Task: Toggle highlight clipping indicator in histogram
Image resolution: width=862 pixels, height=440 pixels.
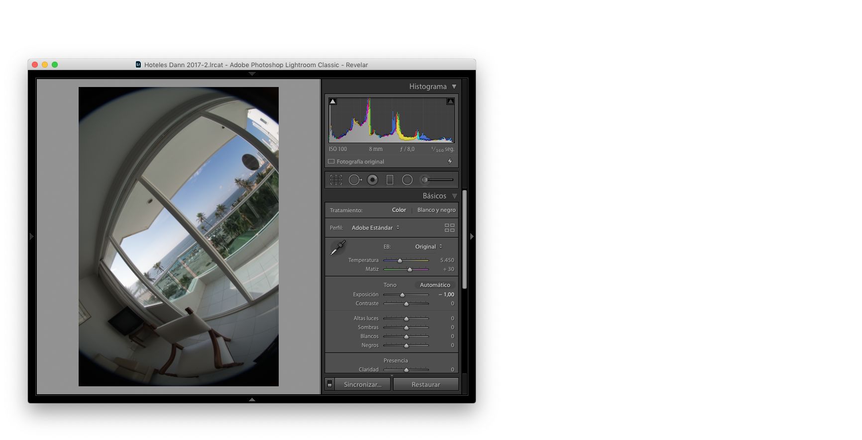Action: [450, 101]
